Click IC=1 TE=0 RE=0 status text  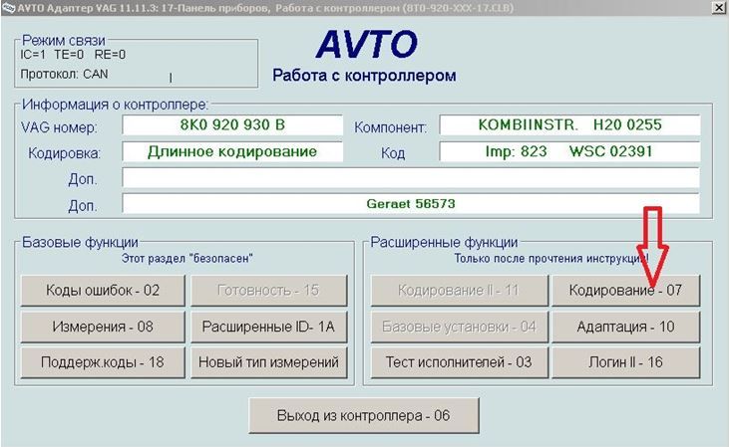point(73,55)
